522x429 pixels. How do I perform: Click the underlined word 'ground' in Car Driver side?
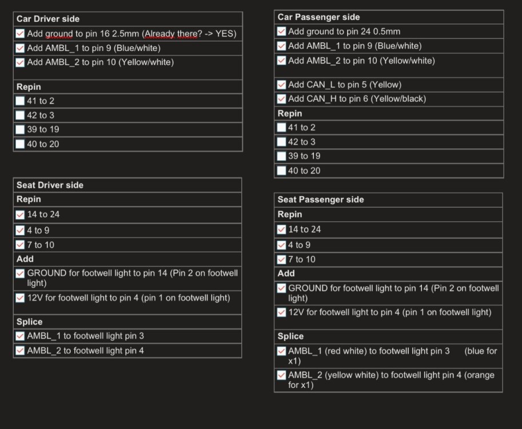coord(59,34)
